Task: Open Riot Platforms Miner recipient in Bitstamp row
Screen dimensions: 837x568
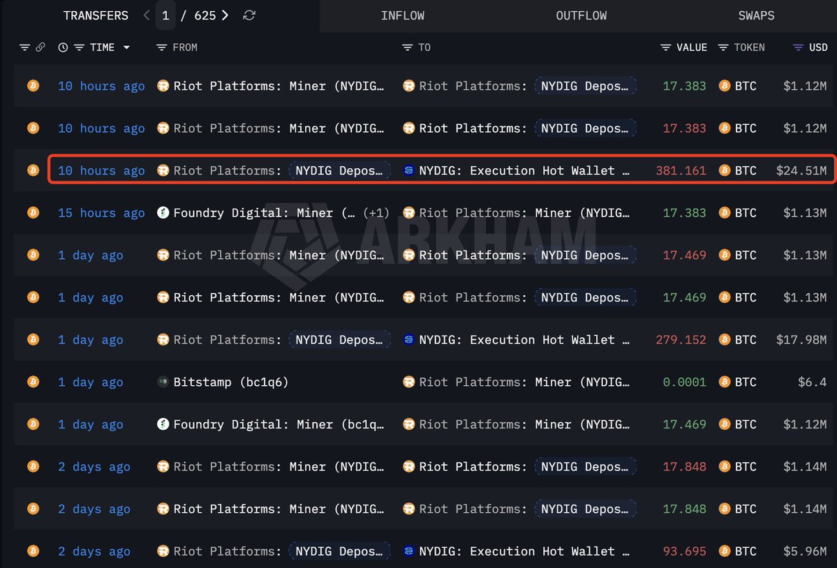Action: pyautogui.click(x=524, y=382)
